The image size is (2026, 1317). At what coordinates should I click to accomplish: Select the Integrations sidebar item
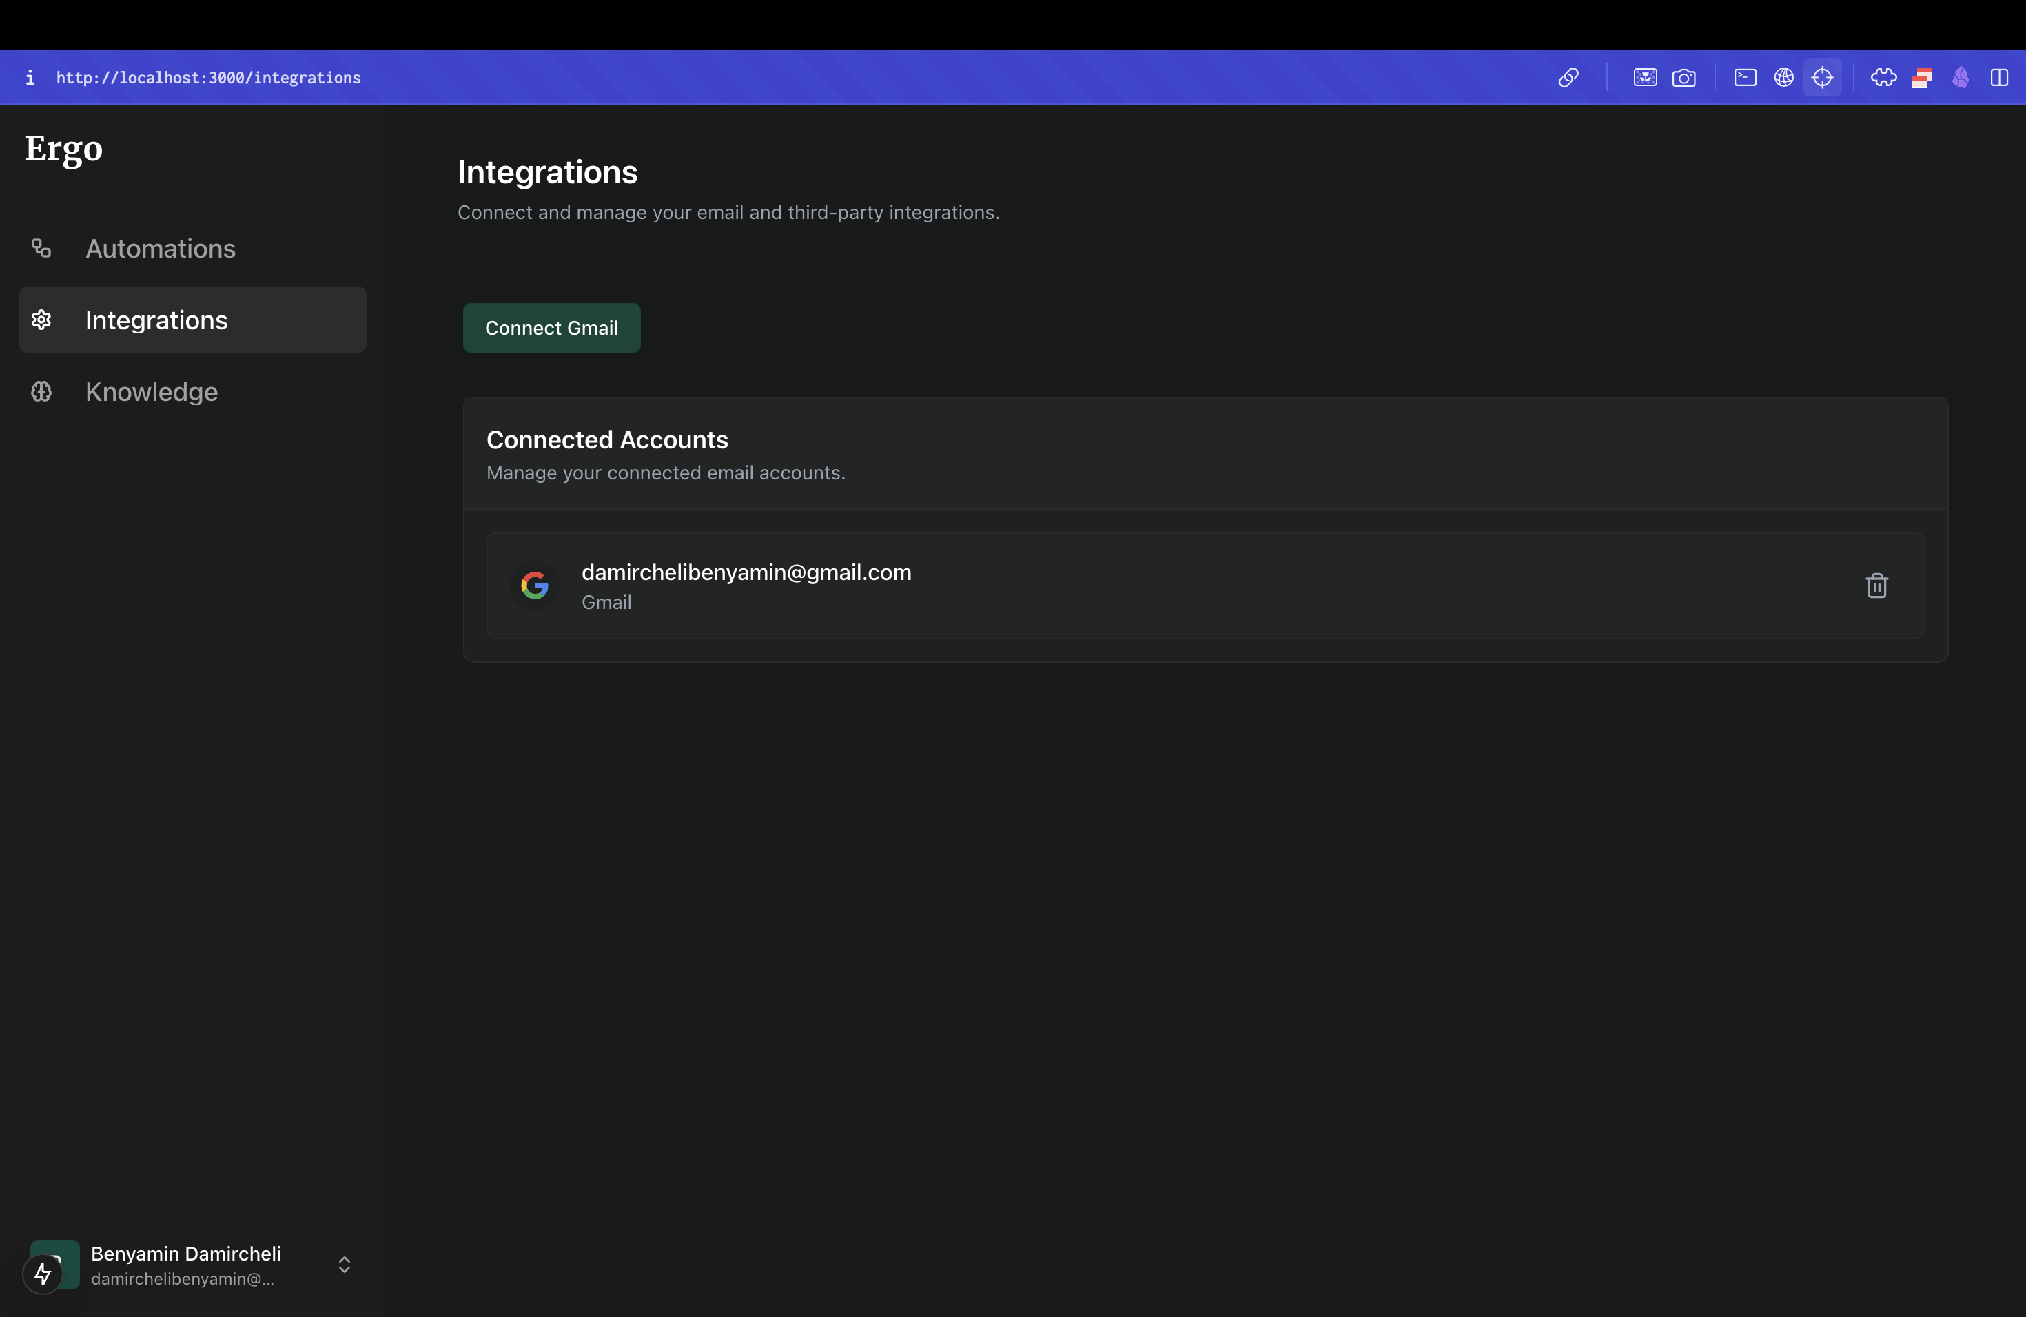click(156, 320)
